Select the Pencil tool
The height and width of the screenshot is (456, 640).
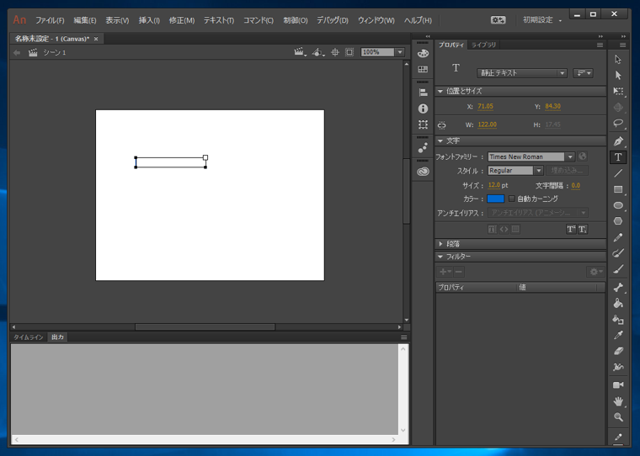tap(618, 237)
